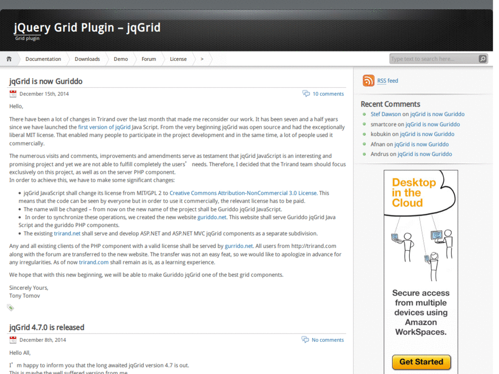Click the search magnifier icon
Image resolution: width=499 pixels, height=374 pixels.
[482, 59]
